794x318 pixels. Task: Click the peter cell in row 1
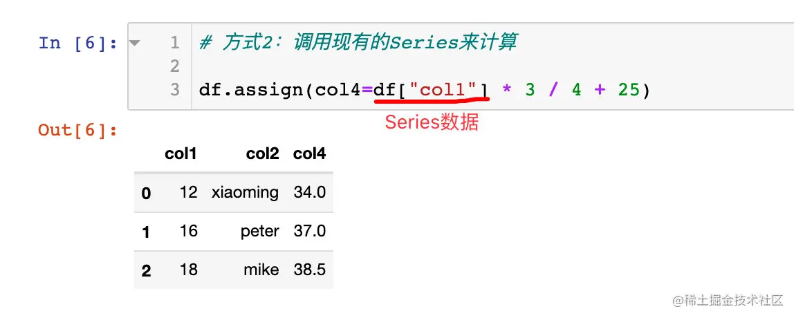point(260,232)
